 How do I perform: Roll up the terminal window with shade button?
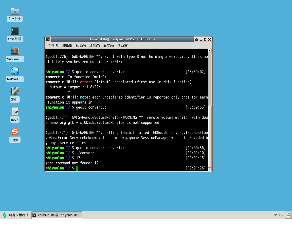[x=196, y=40]
